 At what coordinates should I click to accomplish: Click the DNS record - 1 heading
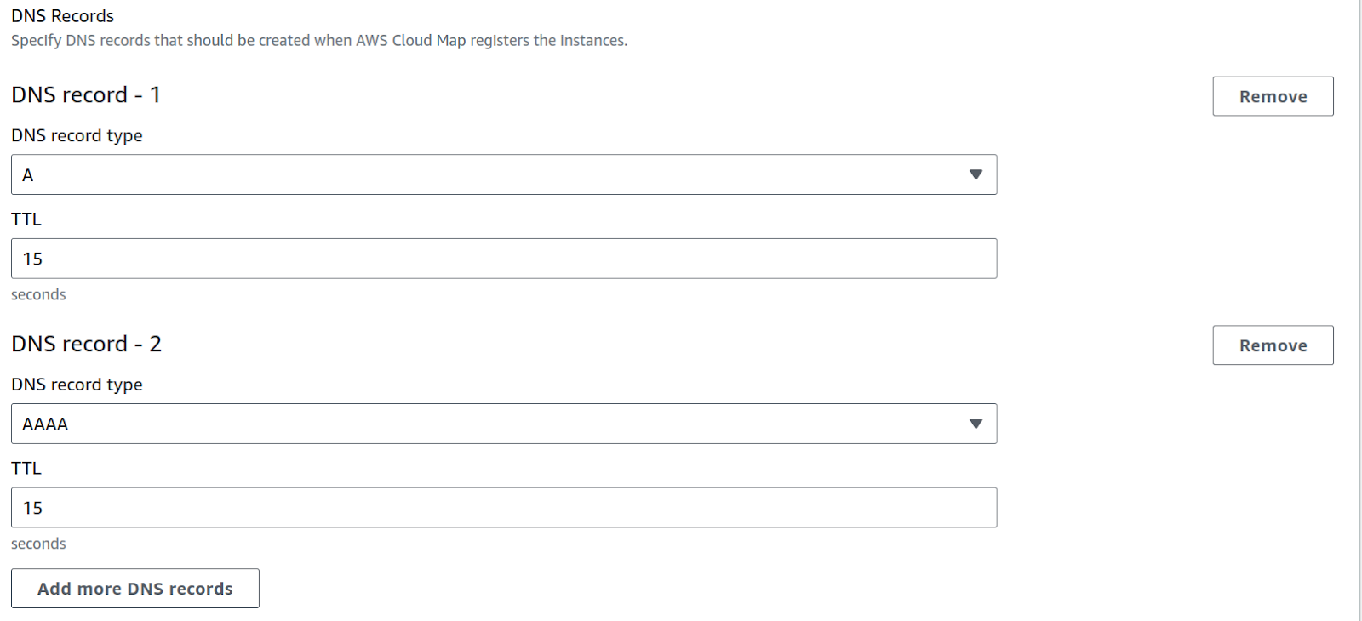click(85, 94)
